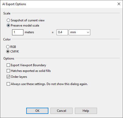Screen dimensions: 123x118
Task: Open Help for export options
Action: point(86,111)
